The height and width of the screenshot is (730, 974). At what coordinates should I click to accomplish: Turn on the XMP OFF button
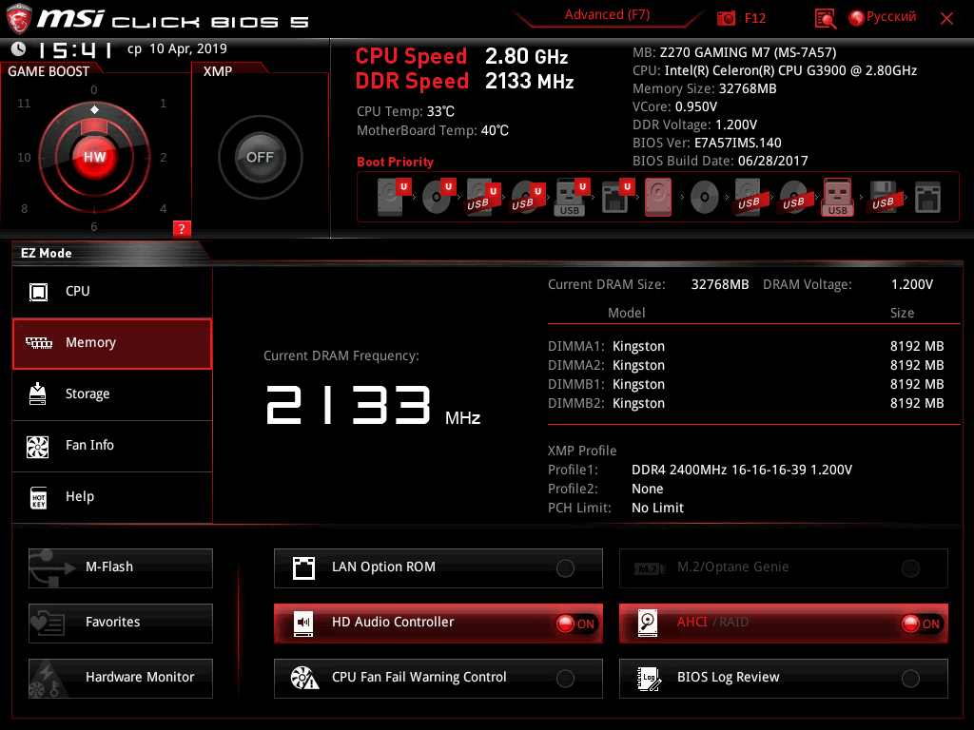[x=260, y=157]
